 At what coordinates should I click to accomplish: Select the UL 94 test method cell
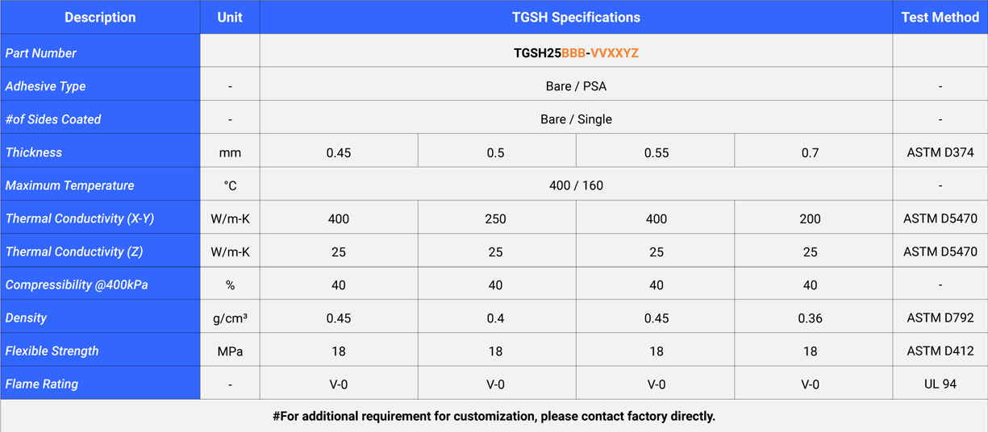pyautogui.click(x=940, y=384)
